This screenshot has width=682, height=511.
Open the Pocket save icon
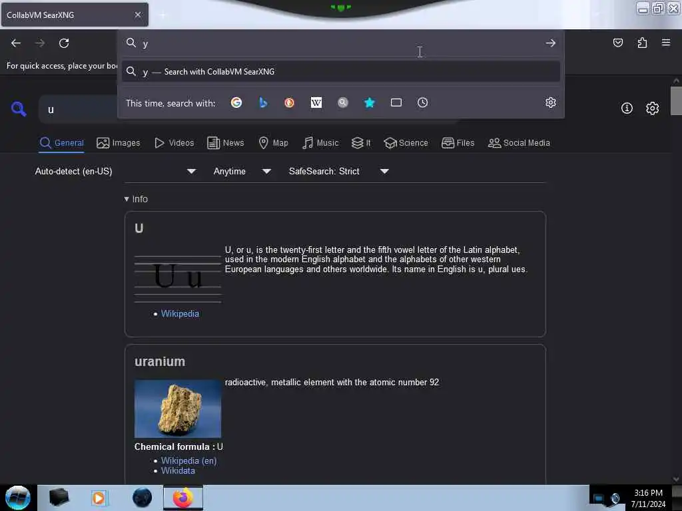pyautogui.click(x=617, y=43)
